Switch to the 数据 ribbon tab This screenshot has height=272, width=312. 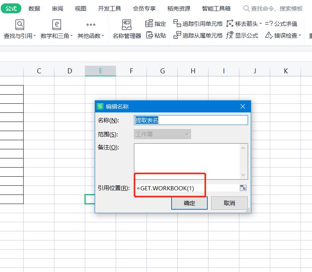[34, 8]
